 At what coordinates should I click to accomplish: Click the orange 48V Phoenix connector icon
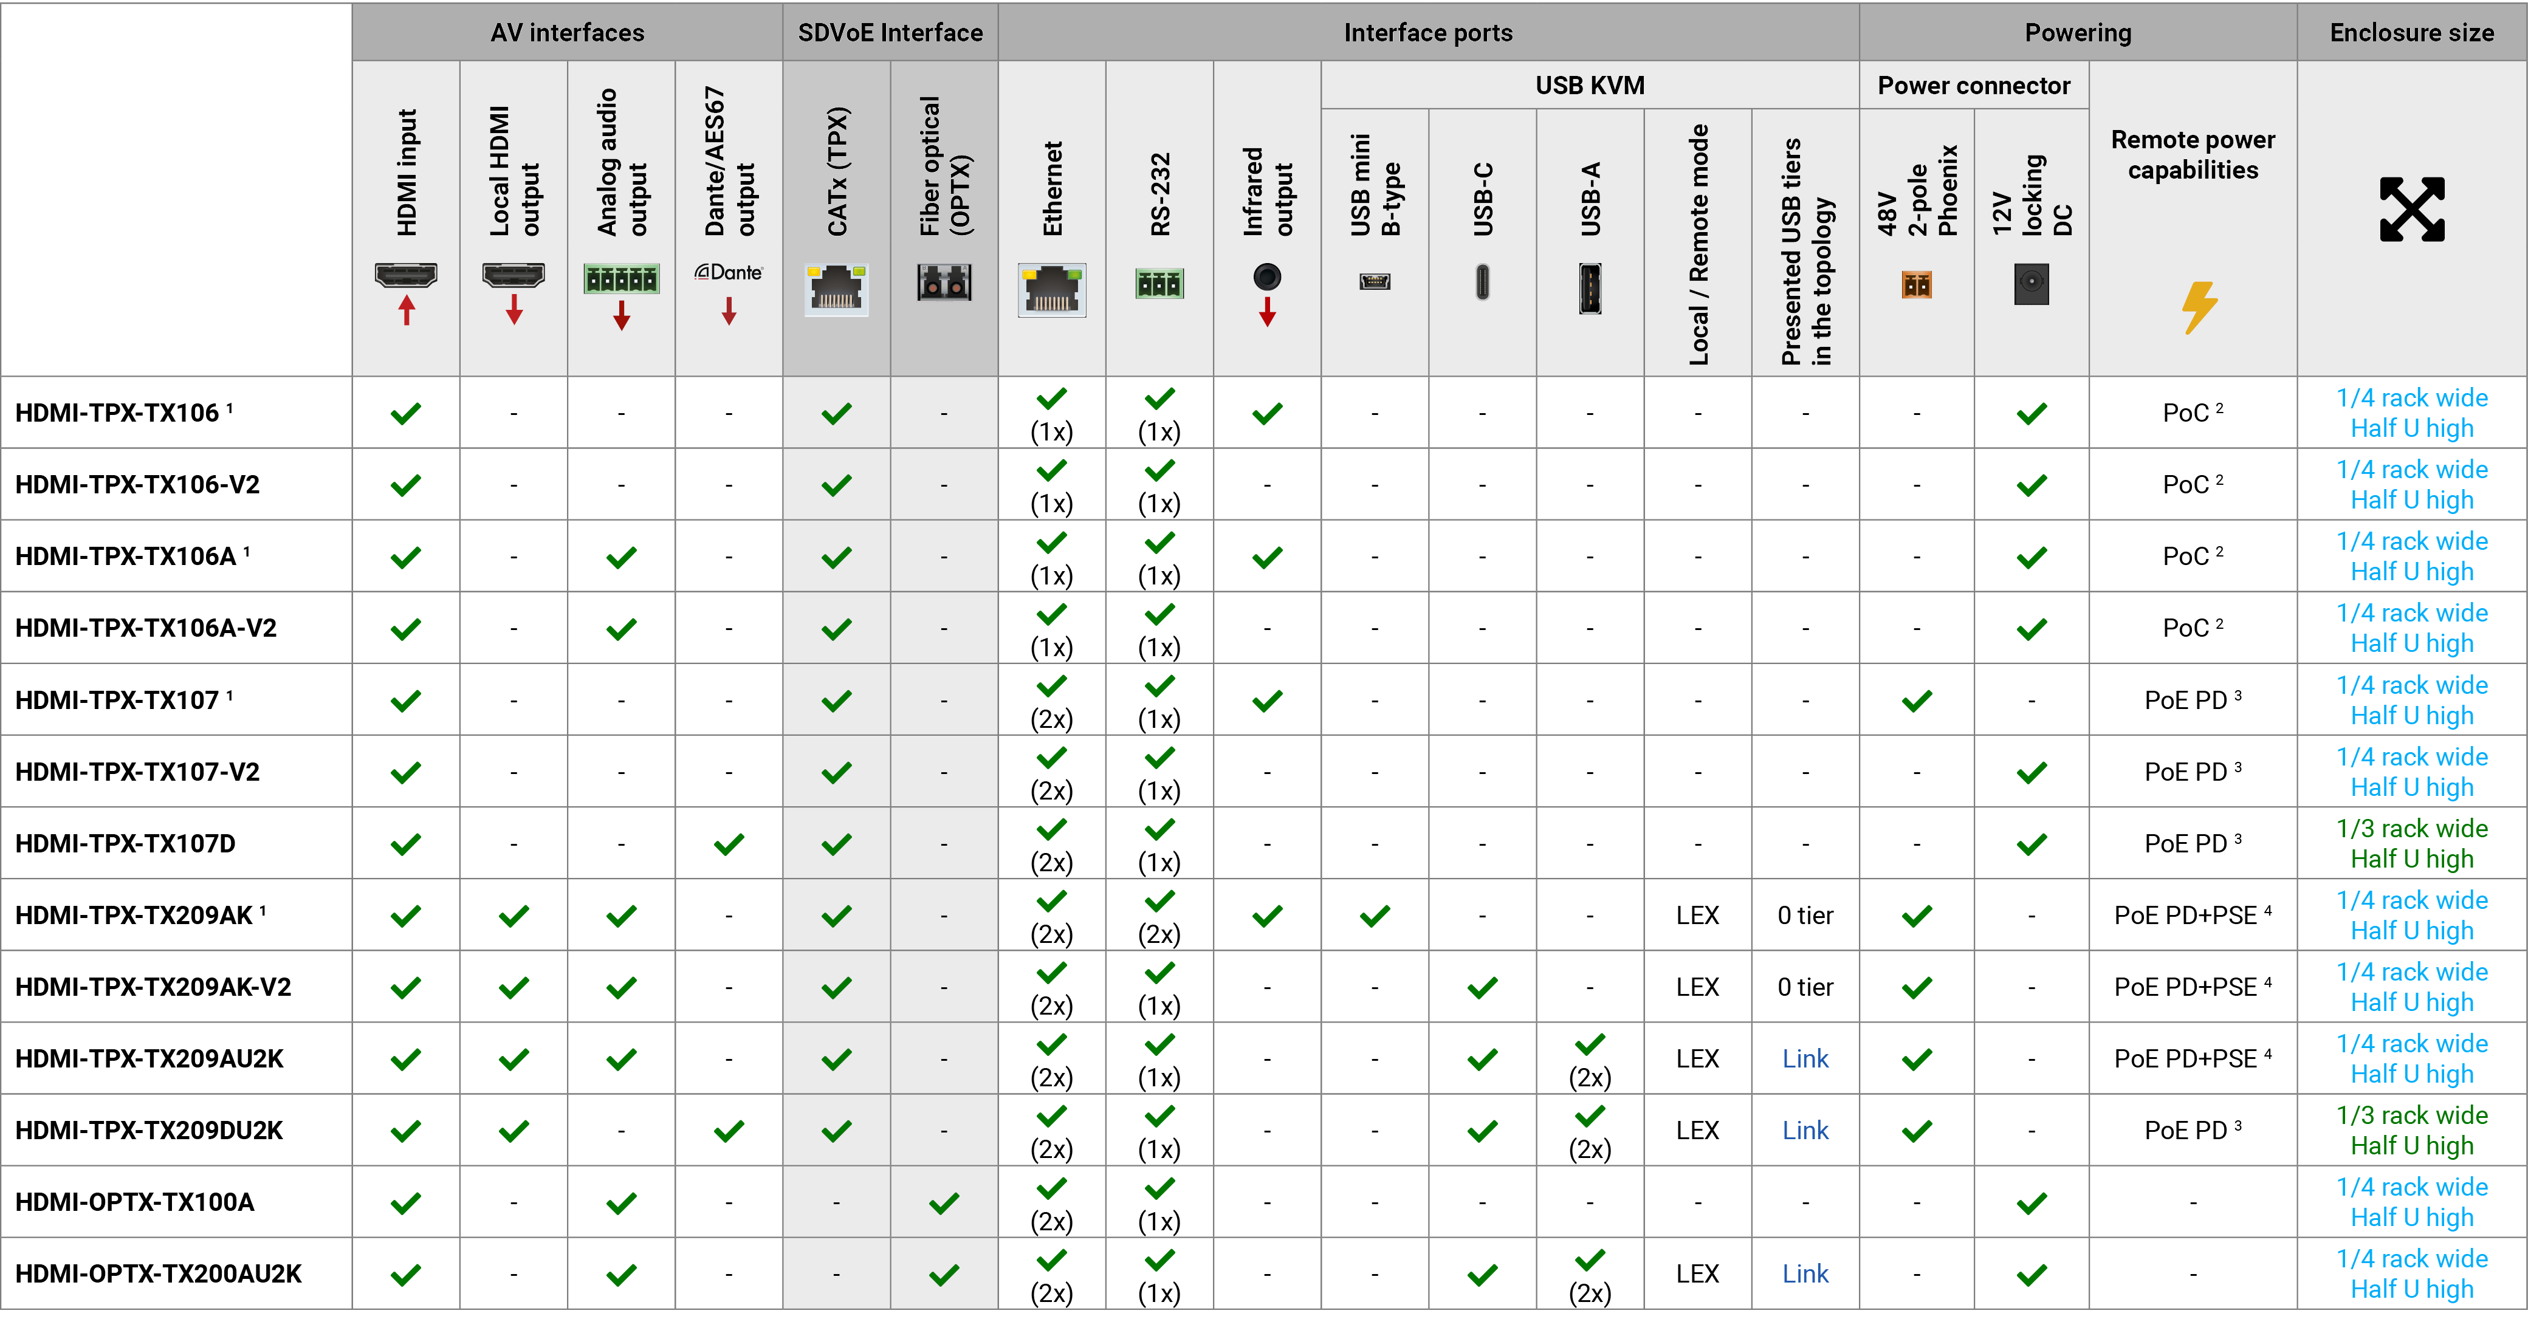(1915, 284)
